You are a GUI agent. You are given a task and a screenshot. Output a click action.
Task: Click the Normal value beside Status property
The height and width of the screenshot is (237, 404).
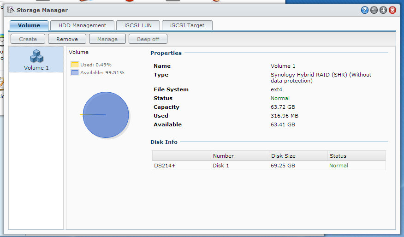280,98
